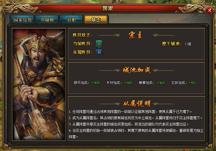Click the 阵营状态 label
Screen dimensions: 216x151
pos(83,35)
